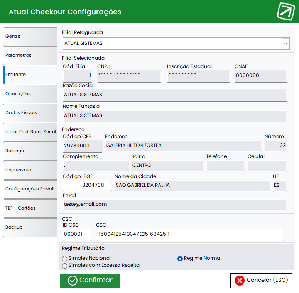Go to the TEF - Cartões tab
Screen dimensions: 299x293
[30, 208]
